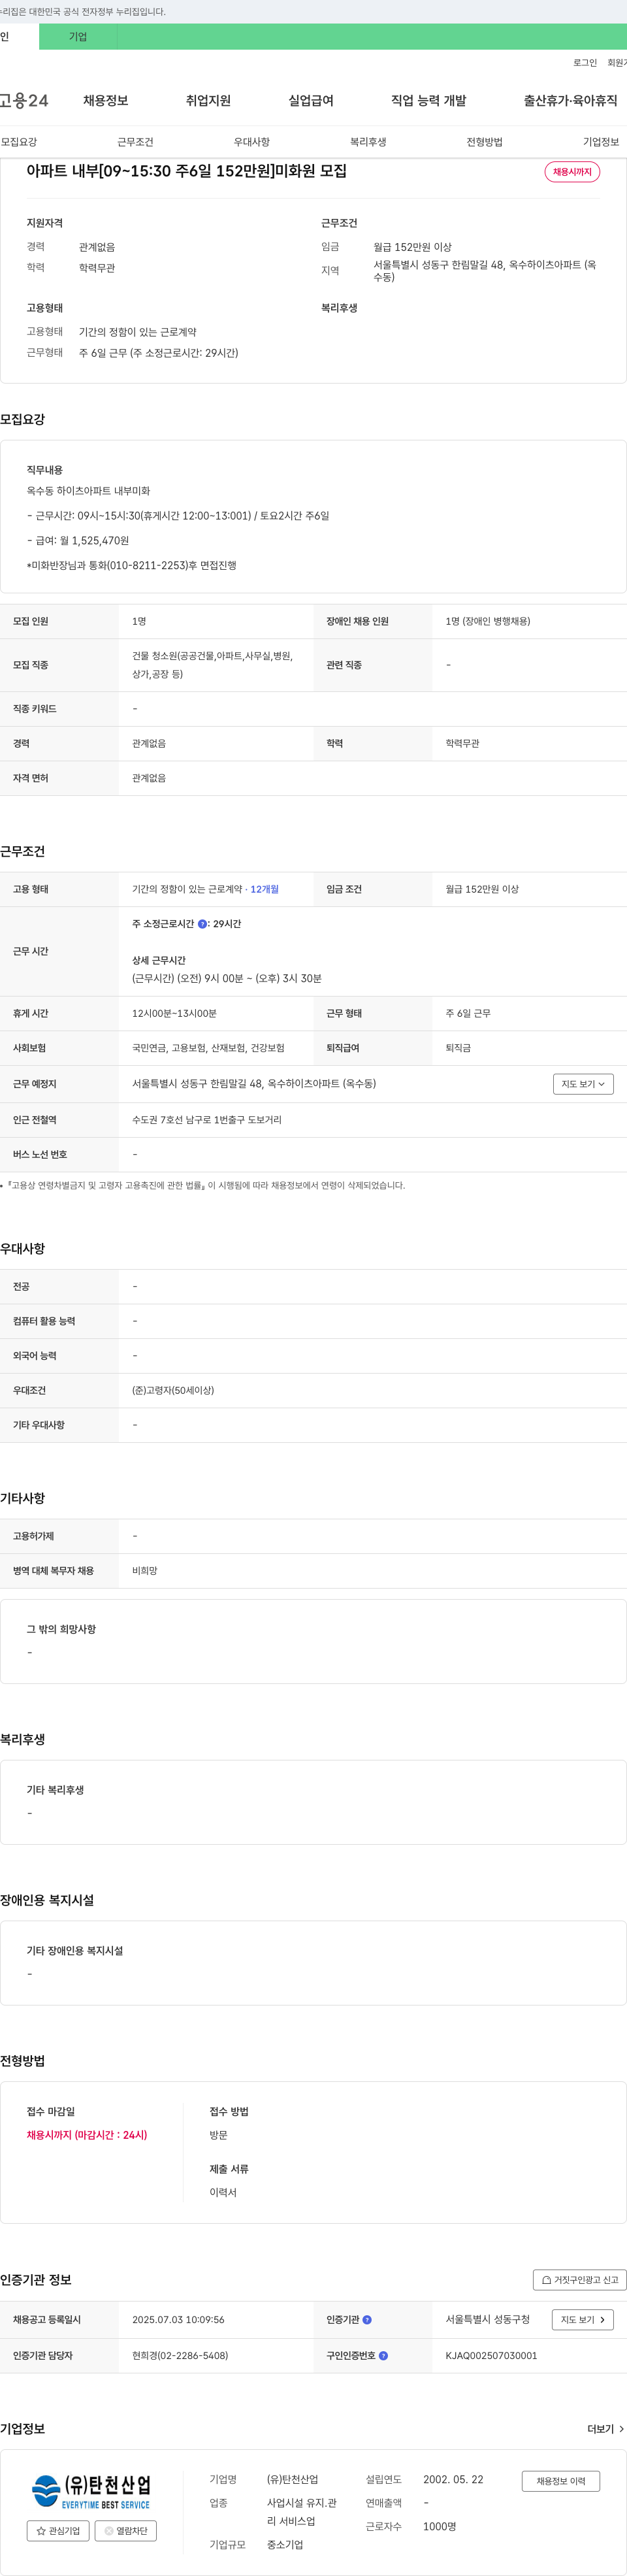Click registration date 2025.07.03 10:09:56
627x2576 pixels.
coord(178,2319)
